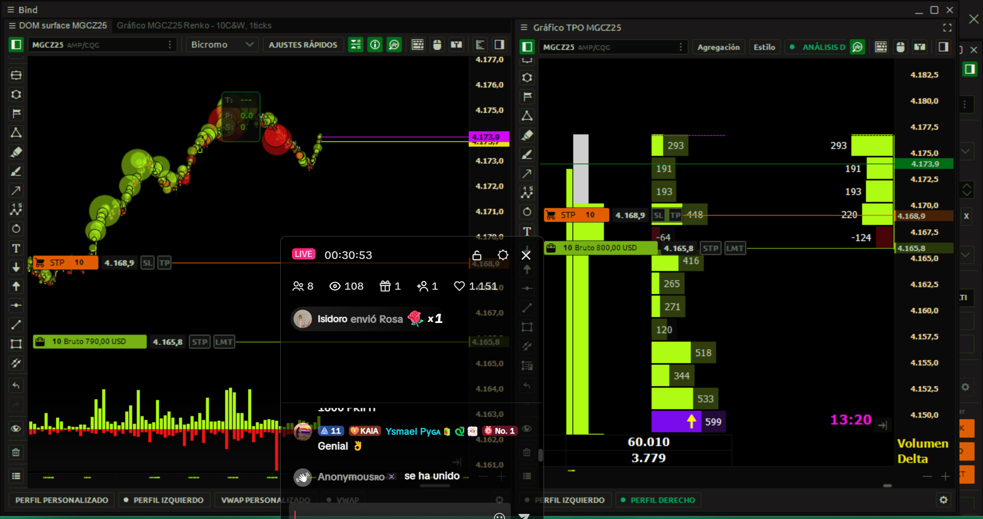Viewport: 983px width, 519px height.
Task: Click the AJUSTES RÁPIDOS button
Action: pyautogui.click(x=303, y=45)
